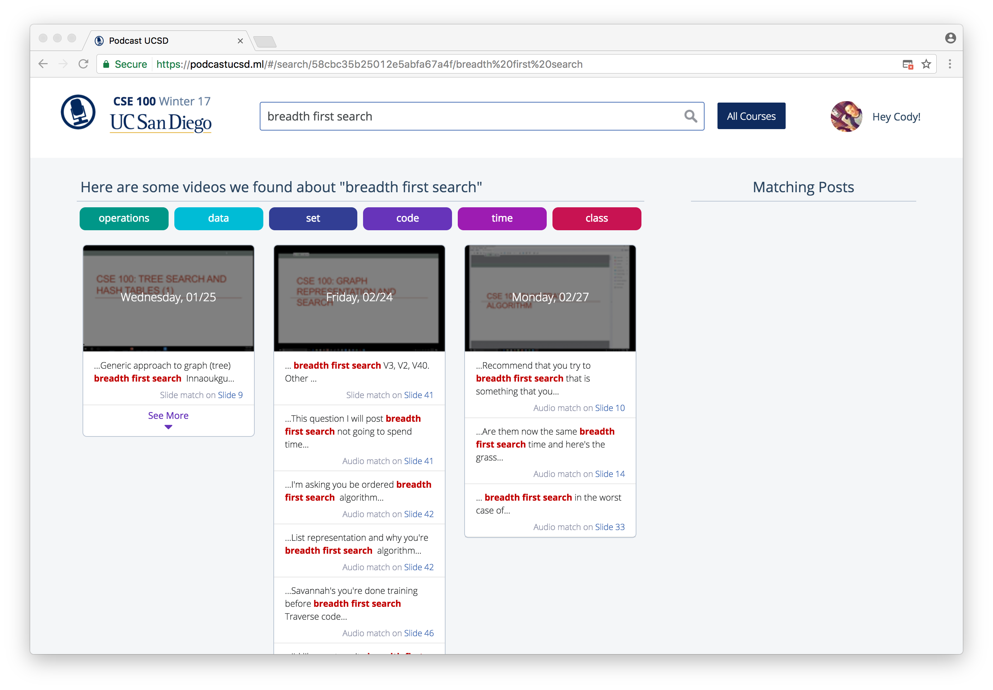Expand See More on Wednesday 01/25 card
The width and height of the screenshot is (993, 690).
(168, 419)
